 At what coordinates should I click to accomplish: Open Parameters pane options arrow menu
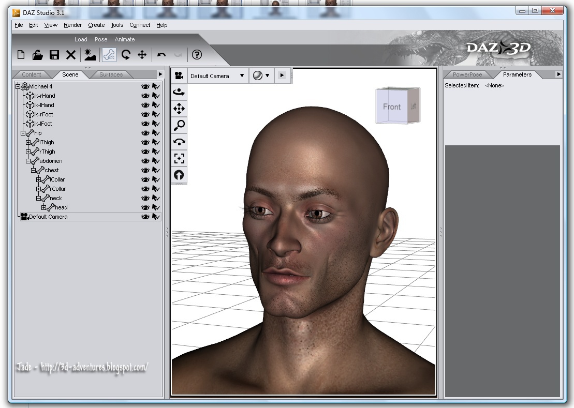558,74
